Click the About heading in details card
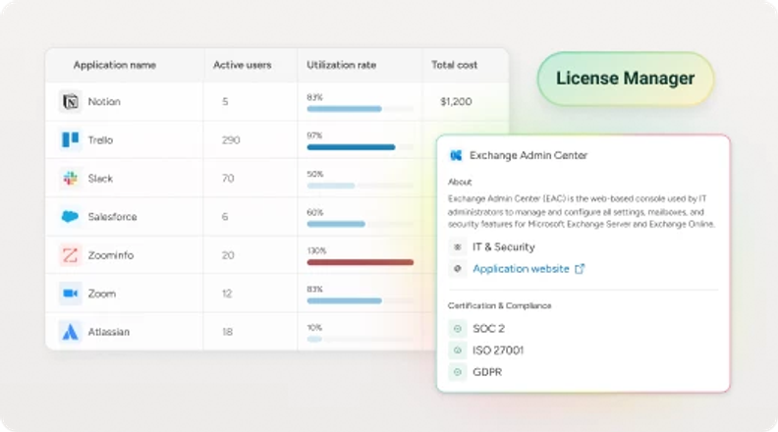778x432 pixels. tap(460, 182)
